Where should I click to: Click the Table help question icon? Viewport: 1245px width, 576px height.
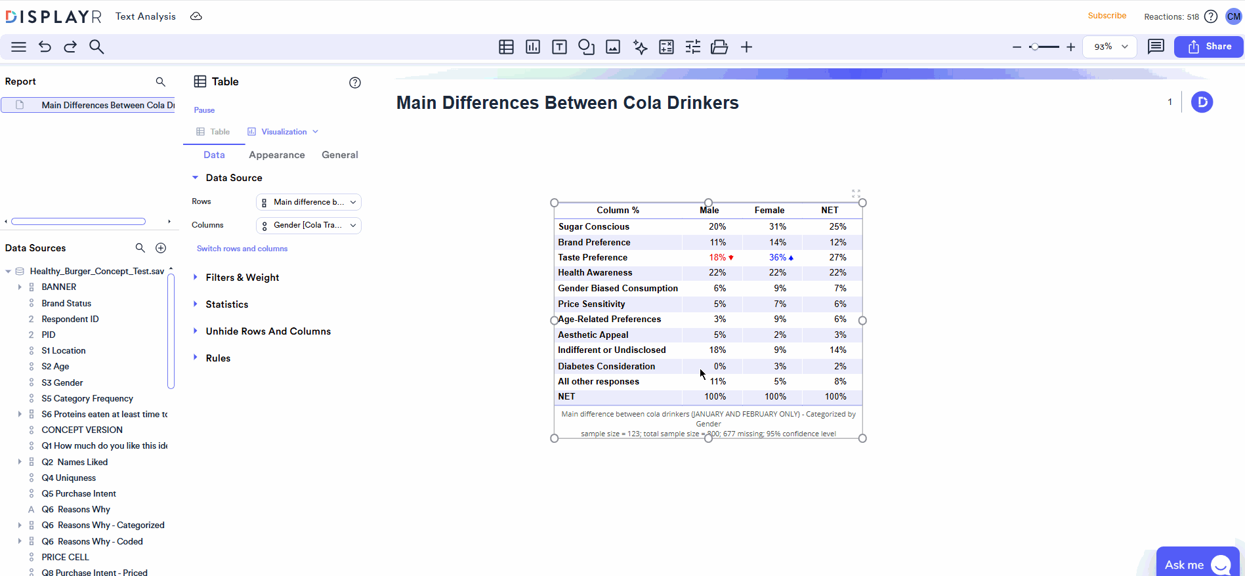tap(355, 83)
